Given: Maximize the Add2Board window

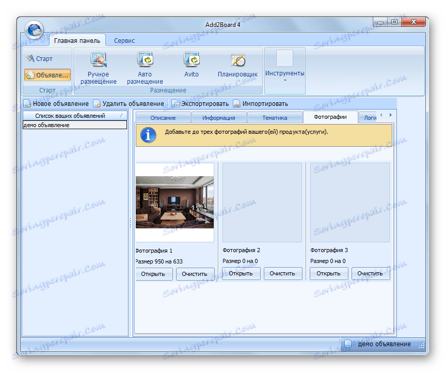Looking at the screenshot, I should [x=394, y=22].
